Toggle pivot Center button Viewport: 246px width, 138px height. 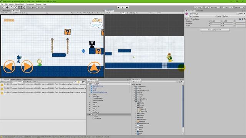32,8
